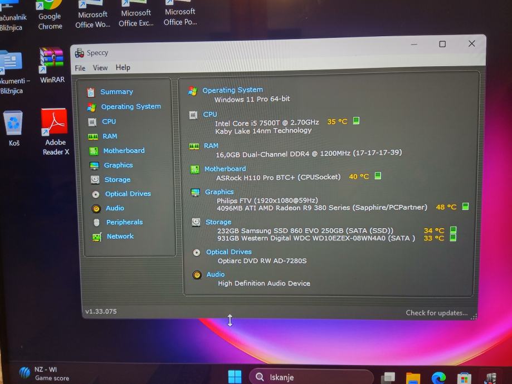
Task: Click the v1.33.075 version text
Action: pyautogui.click(x=101, y=311)
